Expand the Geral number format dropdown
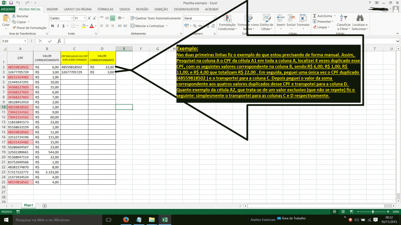Image resolution: width=401 pixels, height=225 pixels. click(214, 18)
